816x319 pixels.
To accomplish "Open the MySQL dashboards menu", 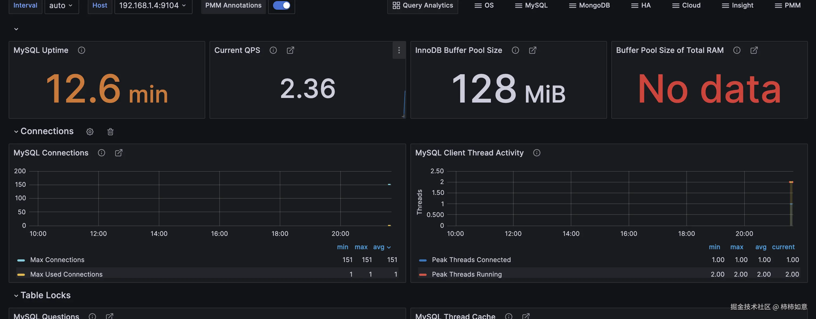I will coord(531,5).
